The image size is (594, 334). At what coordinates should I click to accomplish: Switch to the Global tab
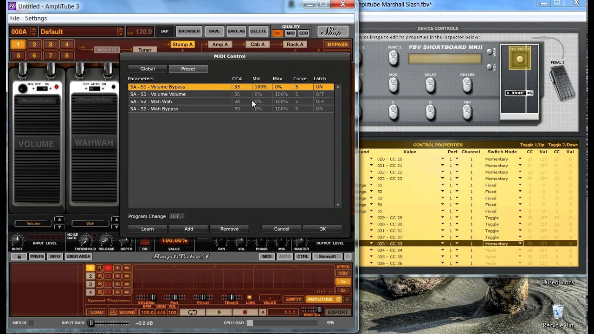point(148,69)
